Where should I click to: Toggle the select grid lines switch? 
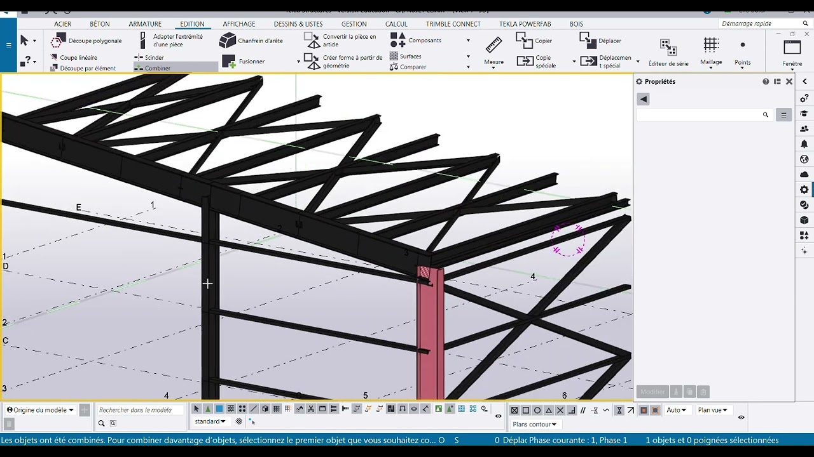288,409
